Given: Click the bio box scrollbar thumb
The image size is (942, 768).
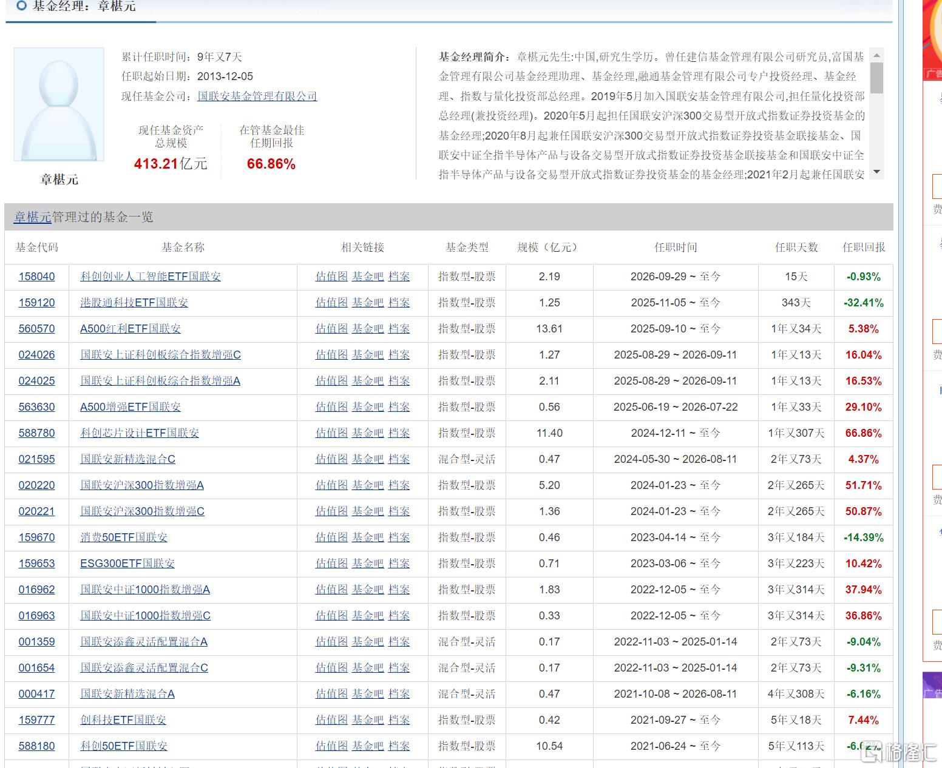Looking at the screenshot, I should [876, 78].
